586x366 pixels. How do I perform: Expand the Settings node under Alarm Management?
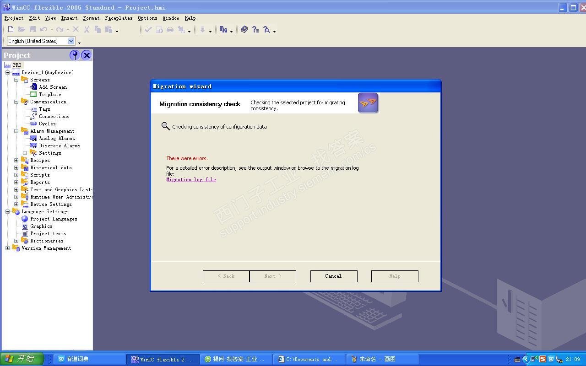[25, 153]
